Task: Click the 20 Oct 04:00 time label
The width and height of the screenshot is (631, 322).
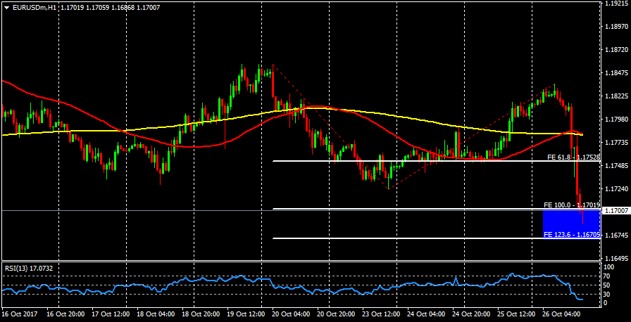Action: (x=290, y=315)
